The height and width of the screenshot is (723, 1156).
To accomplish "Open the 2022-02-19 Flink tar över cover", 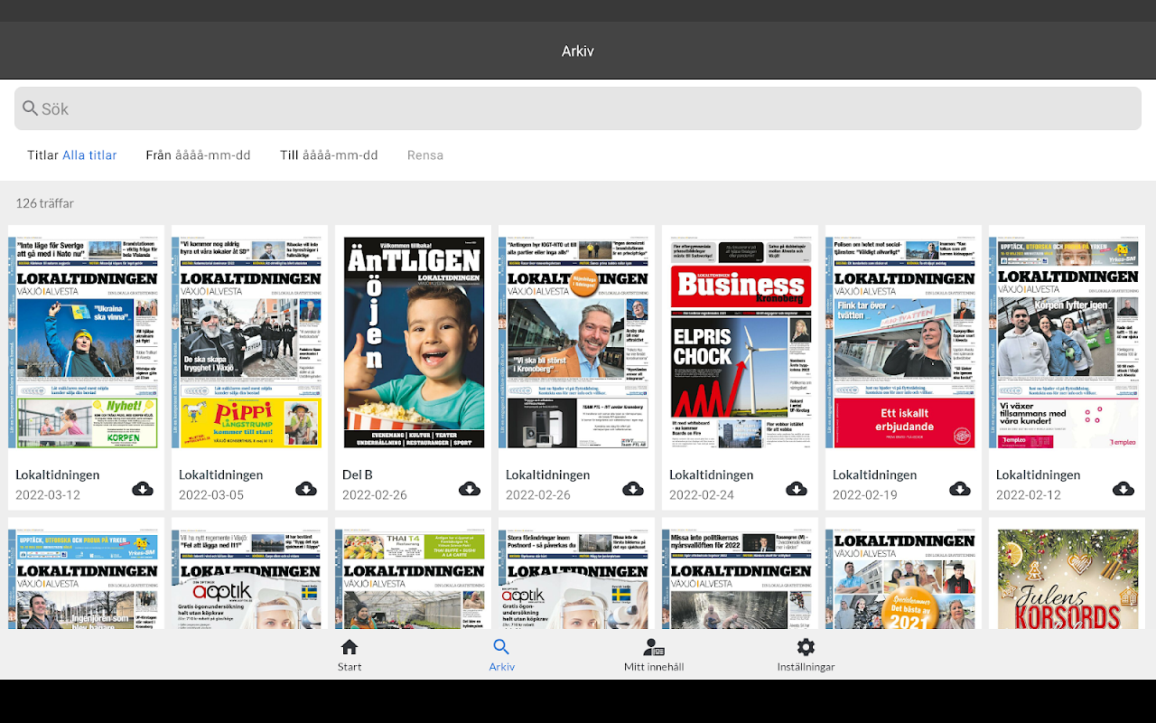I will click(903, 343).
